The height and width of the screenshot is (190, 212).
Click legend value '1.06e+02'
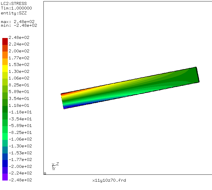[x=19, y=78]
